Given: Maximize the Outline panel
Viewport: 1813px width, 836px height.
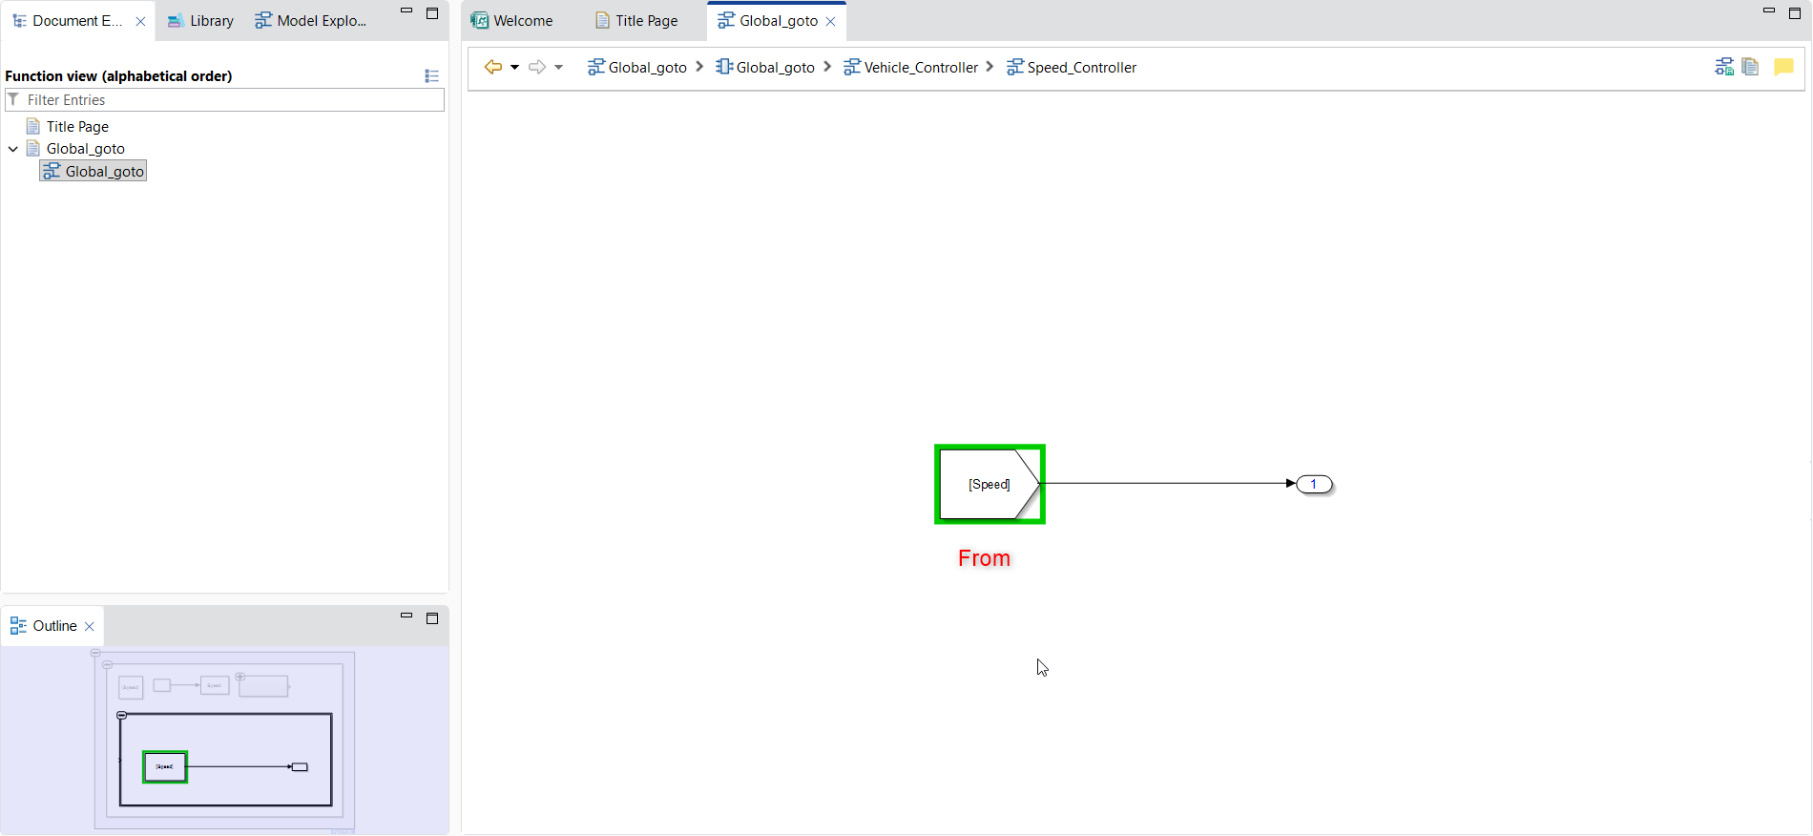Looking at the screenshot, I should (432, 617).
